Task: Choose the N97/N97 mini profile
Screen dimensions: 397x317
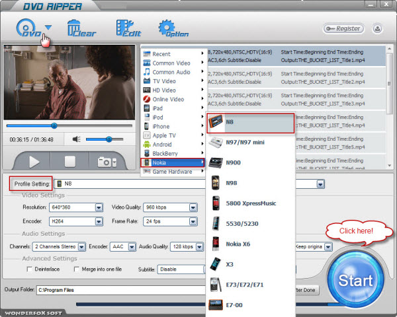Action: tap(250, 143)
